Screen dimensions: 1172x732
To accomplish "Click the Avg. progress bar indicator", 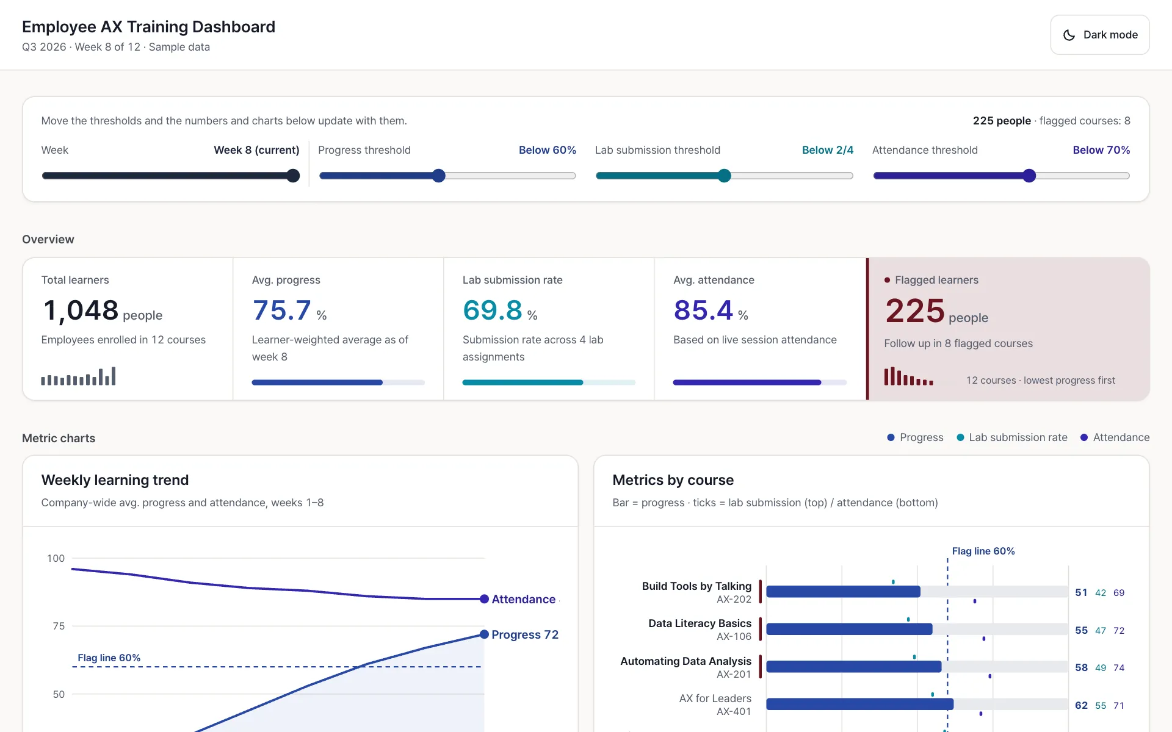I will [338, 382].
